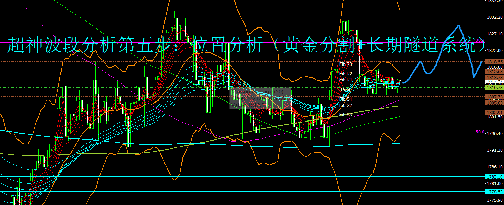Click the Fib R2 level label
Screen dimensions: 504x205
tap(346, 74)
